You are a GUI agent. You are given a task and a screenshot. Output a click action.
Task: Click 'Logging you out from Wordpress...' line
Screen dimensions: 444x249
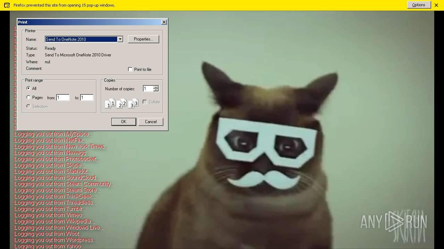click(x=55, y=240)
